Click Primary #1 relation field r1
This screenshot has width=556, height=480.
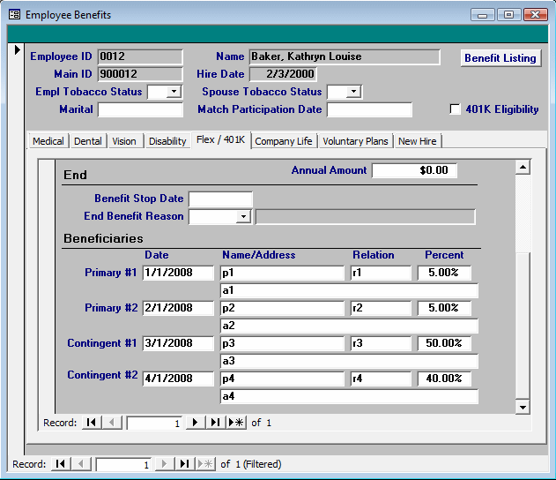coord(381,273)
